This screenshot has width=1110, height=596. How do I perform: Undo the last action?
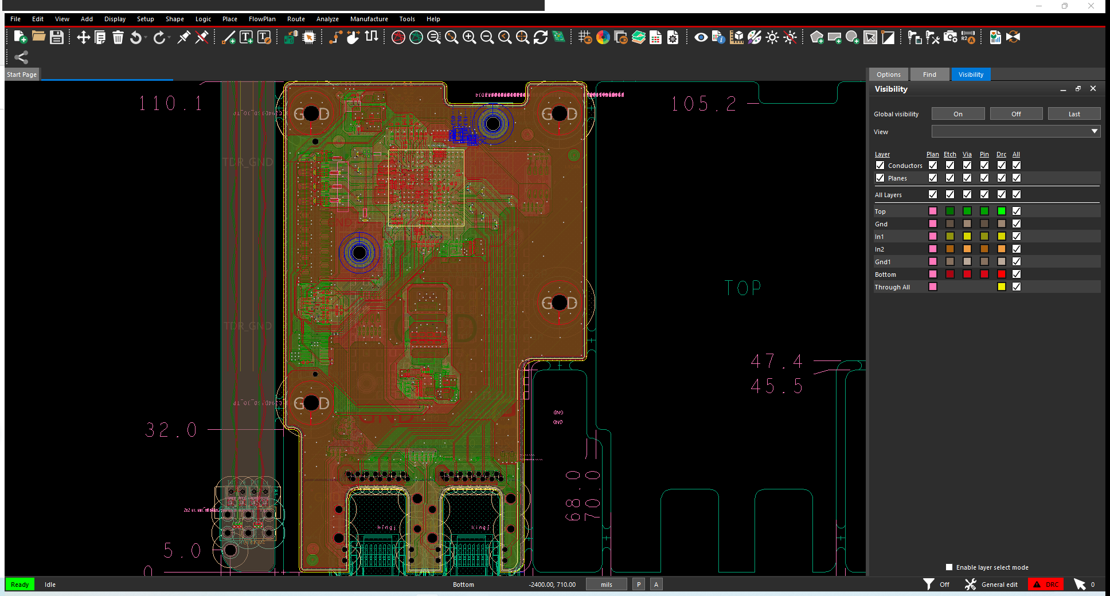(x=135, y=37)
